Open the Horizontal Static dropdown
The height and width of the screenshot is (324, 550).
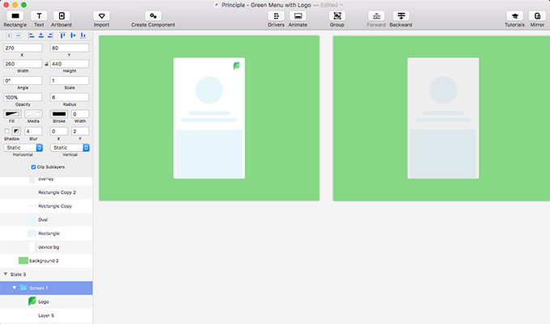23,148
